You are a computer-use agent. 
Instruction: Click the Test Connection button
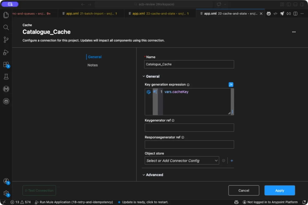click(39, 191)
